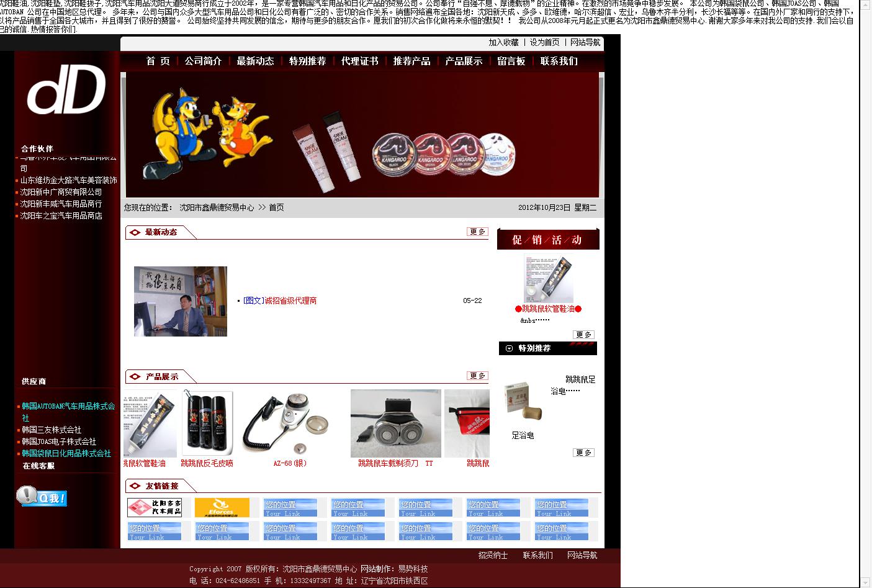The width and height of the screenshot is (872, 588).
Task: Click the 设为首页 link
Action: point(544,42)
